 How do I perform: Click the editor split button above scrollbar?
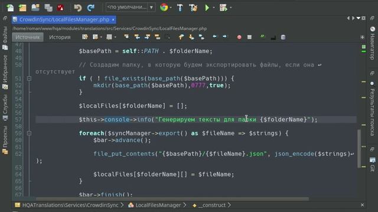(362, 37)
